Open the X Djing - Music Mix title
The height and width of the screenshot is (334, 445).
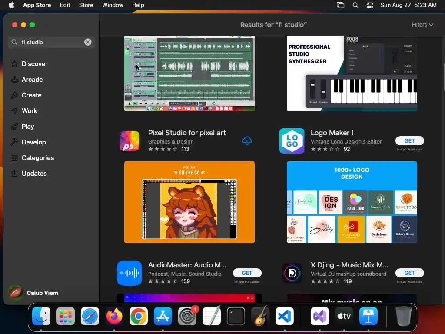(x=349, y=265)
